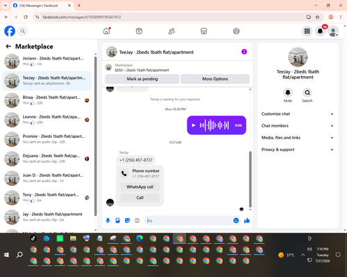The width and height of the screenshot is (347, 277).
Task: Open Dejuana conversation
Action: coord(46,159)
